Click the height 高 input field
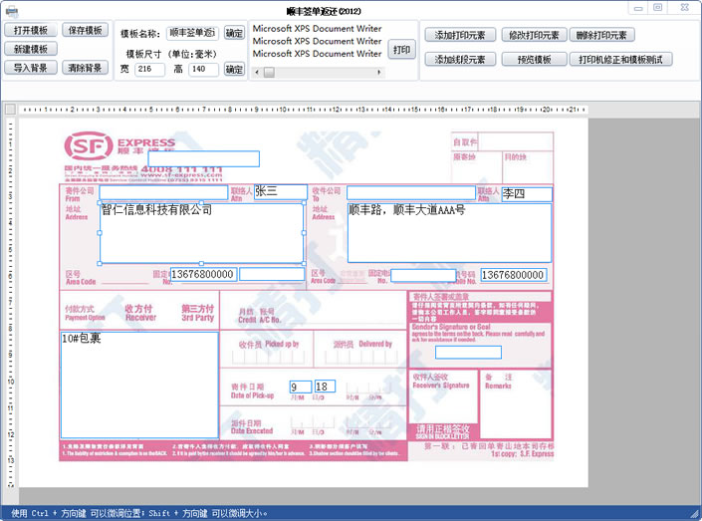 202,70
